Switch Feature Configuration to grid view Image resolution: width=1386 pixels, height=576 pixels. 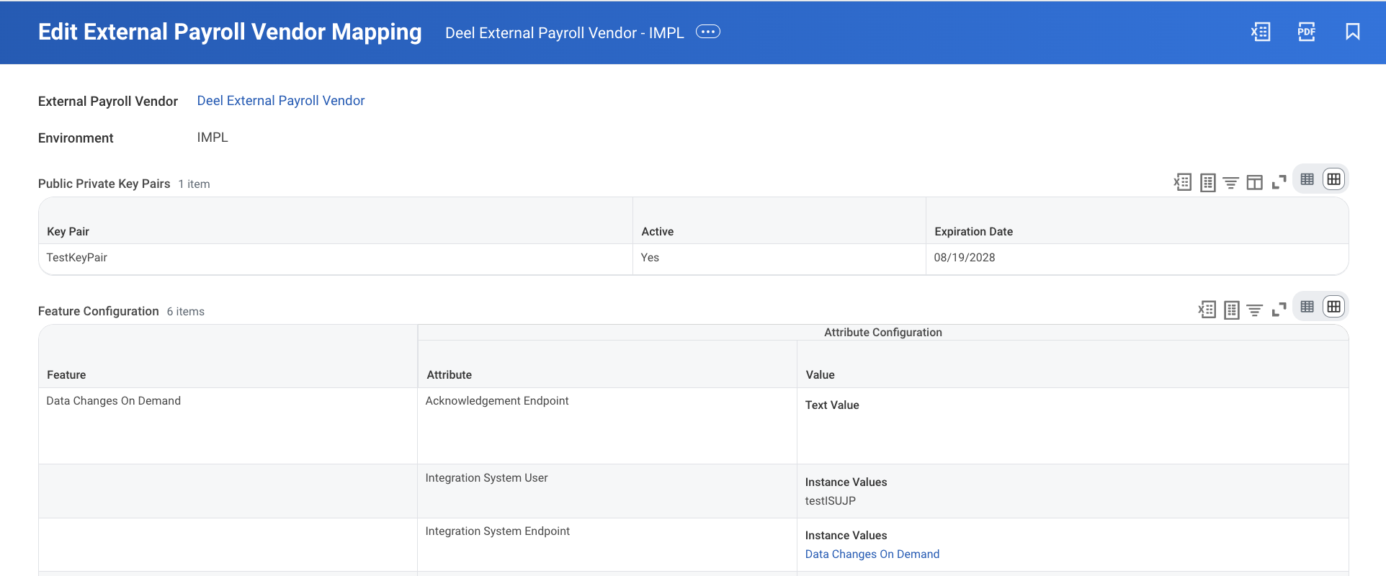[x=1334, y=307]
